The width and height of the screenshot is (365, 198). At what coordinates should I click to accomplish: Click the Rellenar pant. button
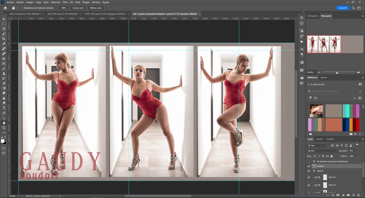tap(96, 8)
